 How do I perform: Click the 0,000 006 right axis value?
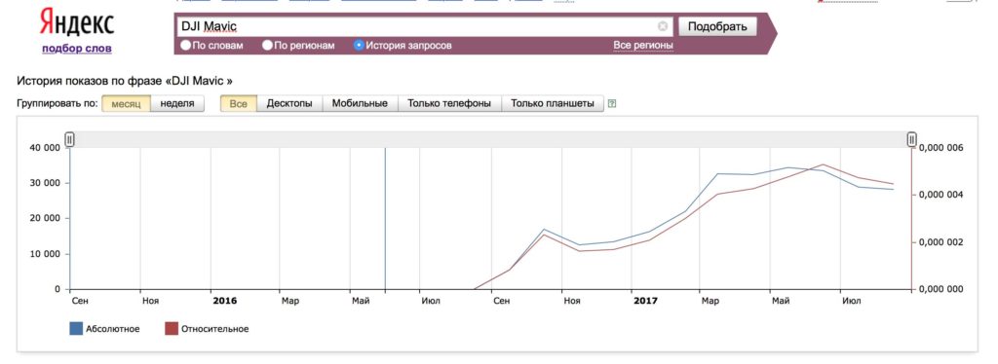941,147
